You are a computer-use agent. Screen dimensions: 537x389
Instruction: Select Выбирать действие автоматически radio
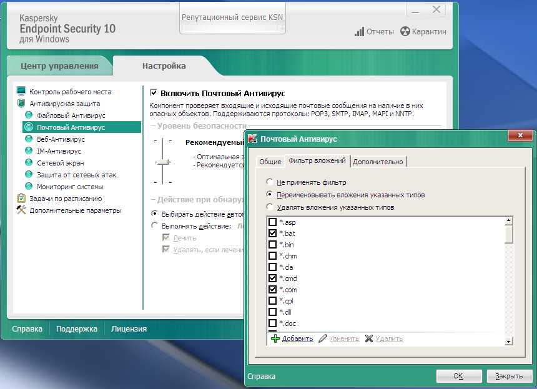[155, 214]
